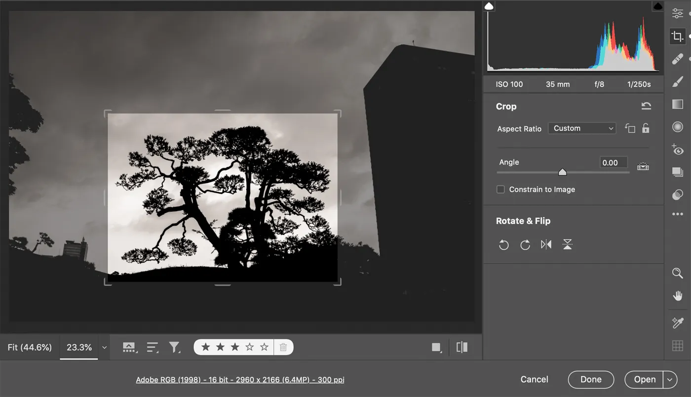Image resolution: width=691 pixels, height=397 pixels.
Task: Flip the image horizontally
Action: click(x=546, y=245)
